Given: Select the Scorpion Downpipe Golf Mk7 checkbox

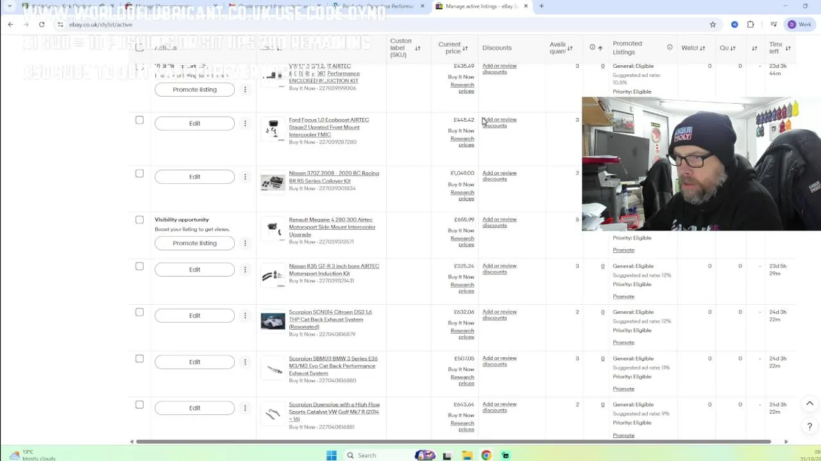Looking at the screenshot, I should [139, 405].
